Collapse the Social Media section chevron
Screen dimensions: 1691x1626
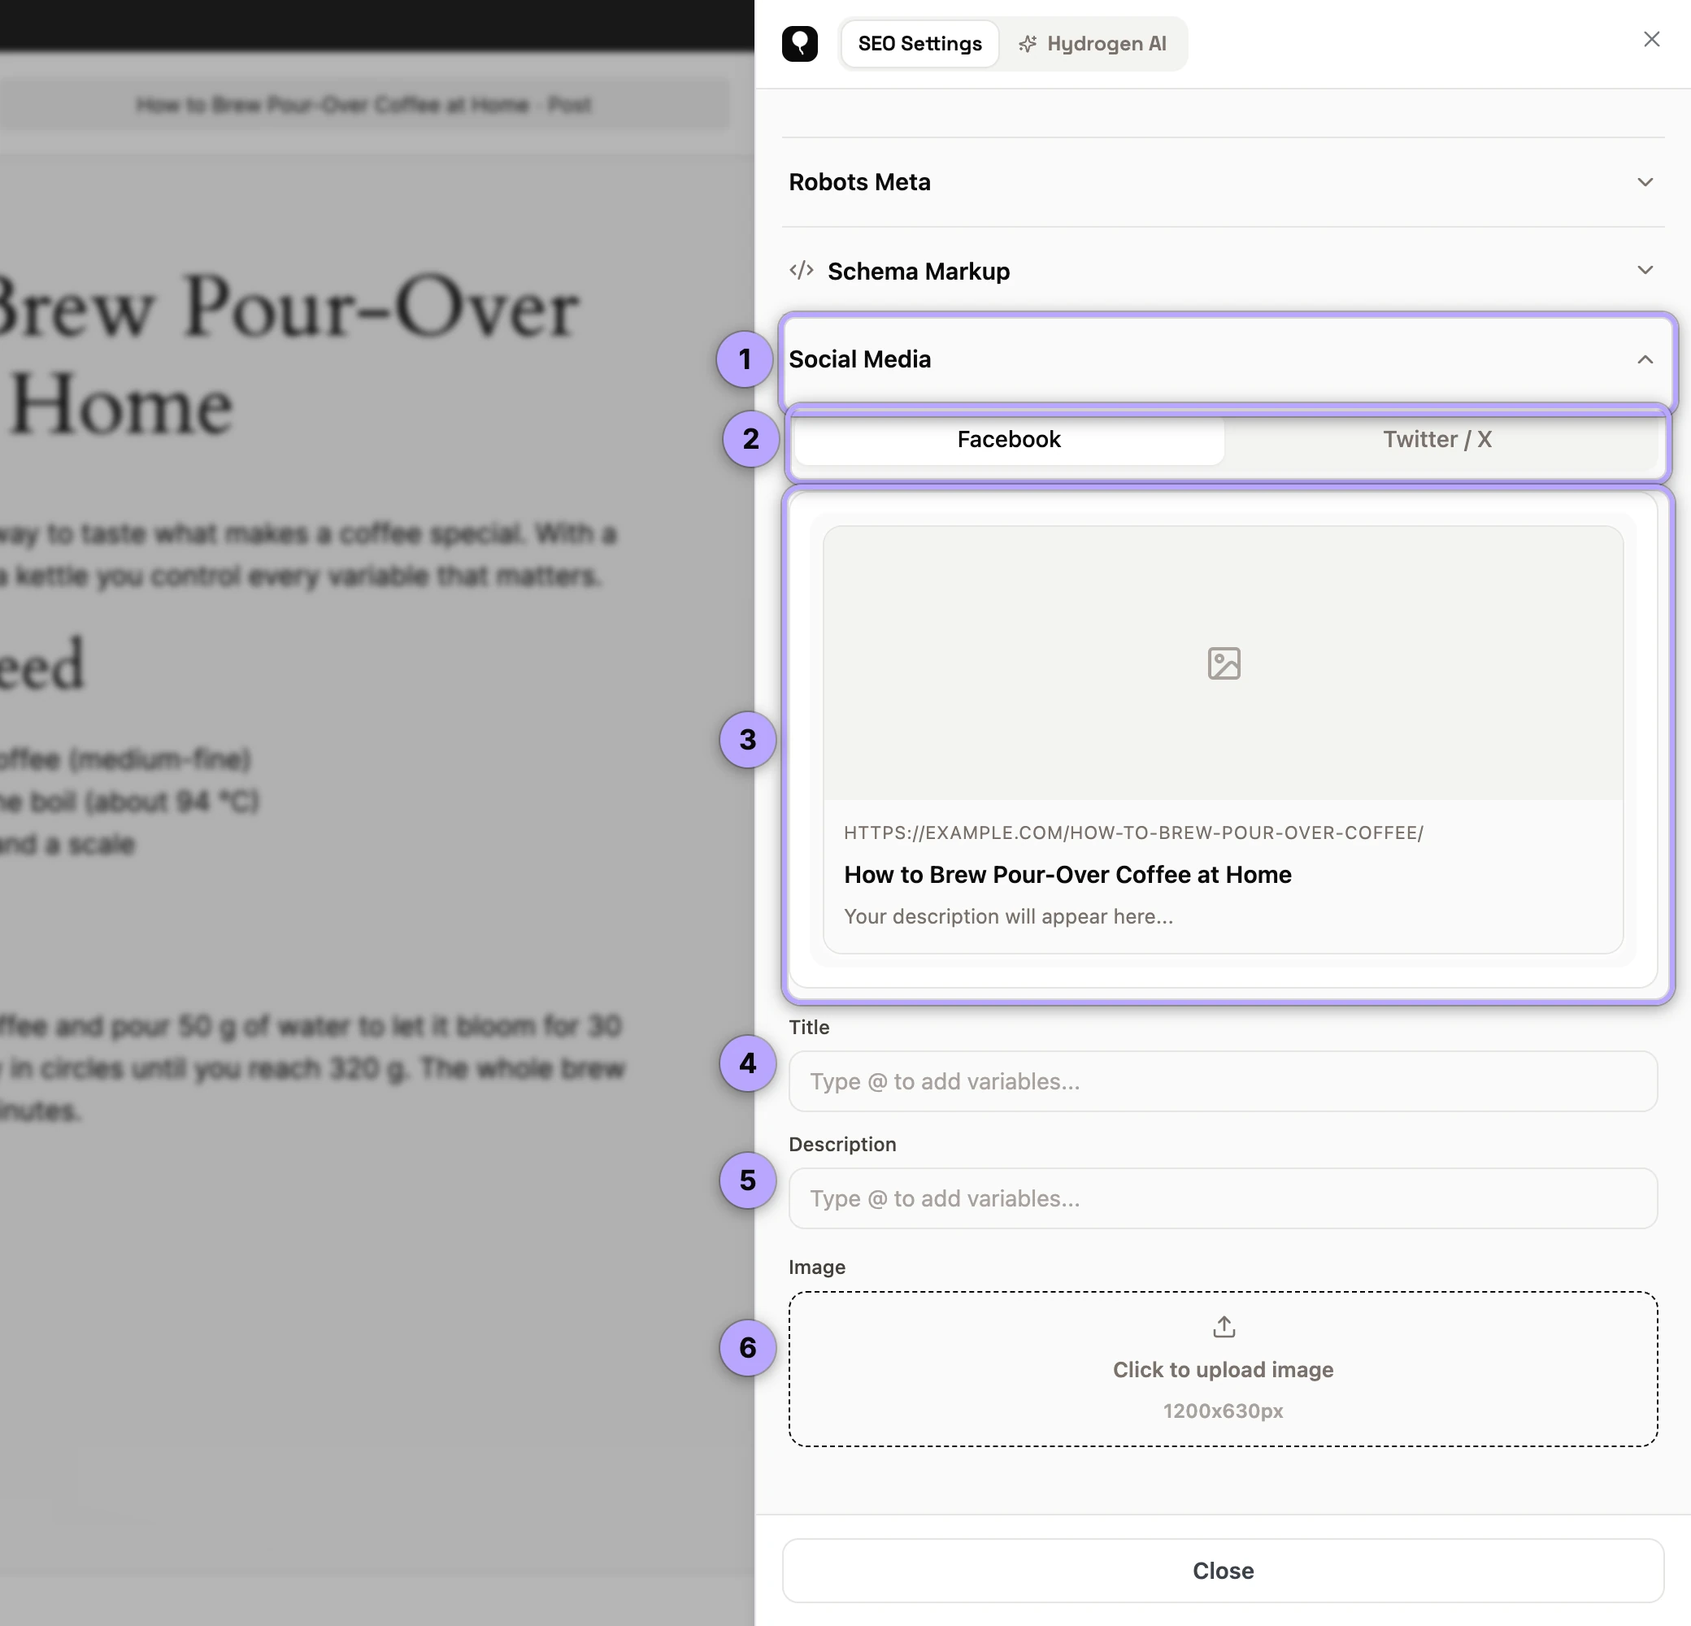click(1645, 359)
